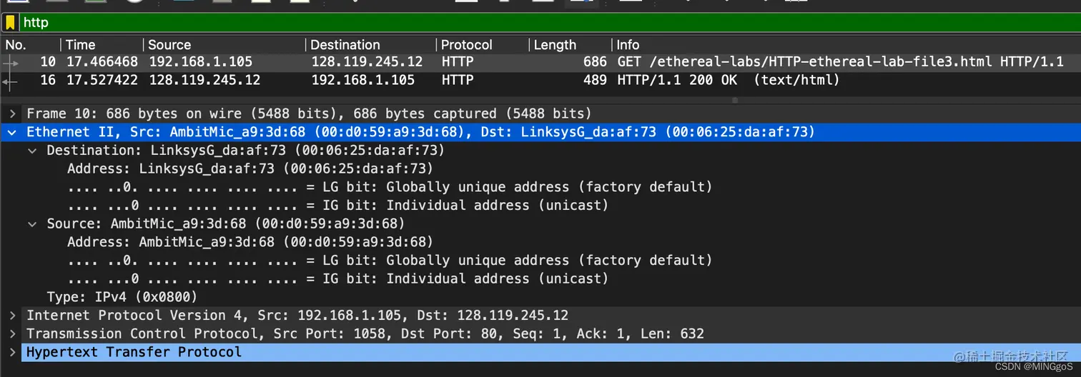
Task: Click the HTTP protocol cell of packet 10
Action: point(458,62)
